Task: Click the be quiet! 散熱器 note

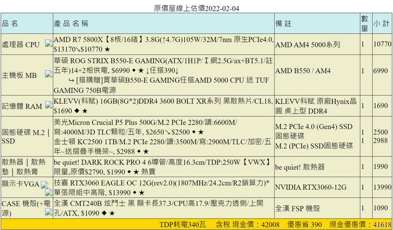Action: pyautogui.click(x=300, y=167)
